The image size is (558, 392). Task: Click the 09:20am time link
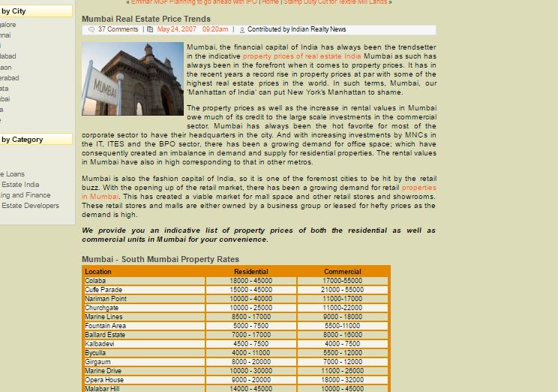pos(215,29)
